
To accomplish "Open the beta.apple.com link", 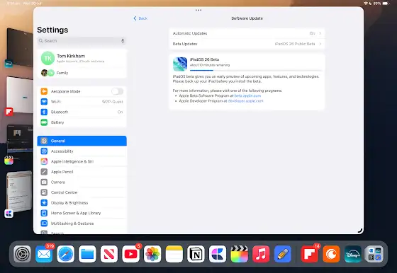I will (x=247, y=95).
